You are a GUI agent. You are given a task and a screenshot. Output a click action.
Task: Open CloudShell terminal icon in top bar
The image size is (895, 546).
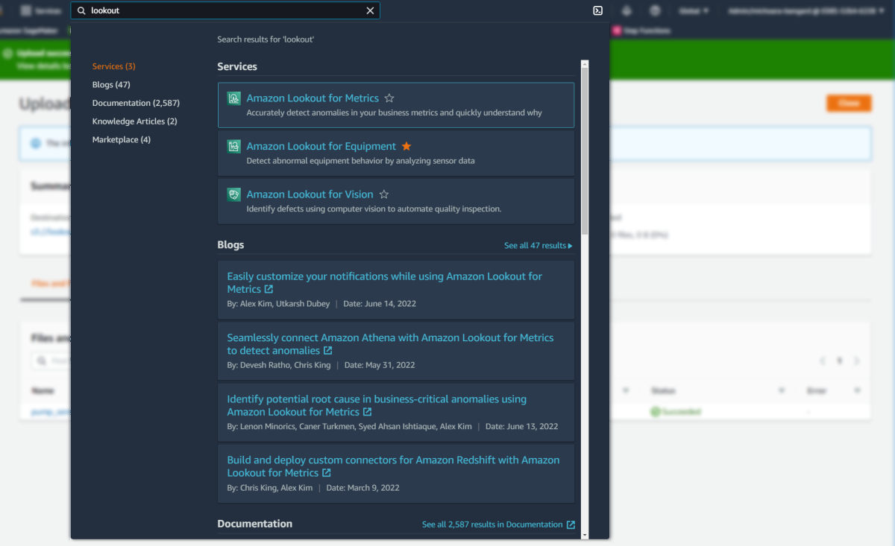597,10
